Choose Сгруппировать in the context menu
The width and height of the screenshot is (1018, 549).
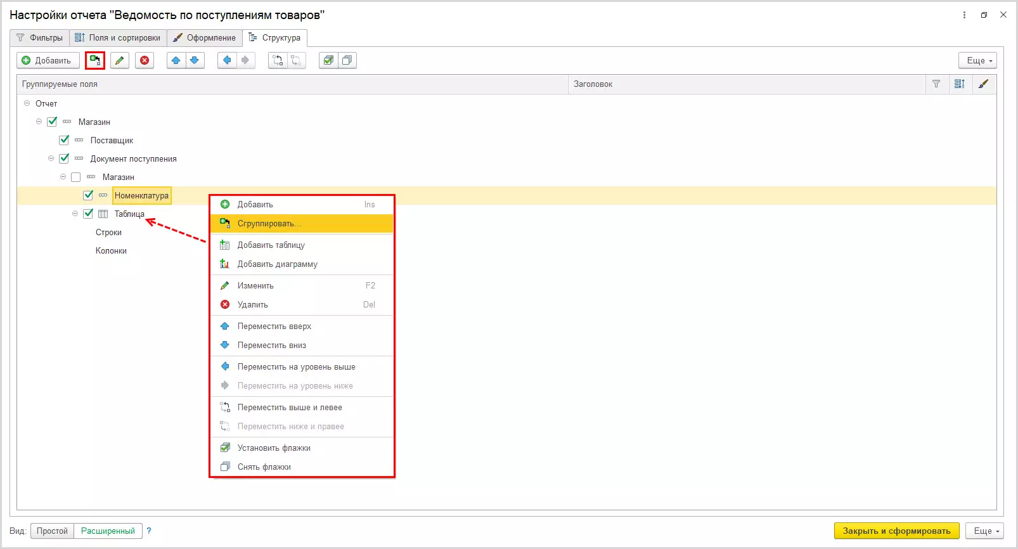[x=302, y=224]
